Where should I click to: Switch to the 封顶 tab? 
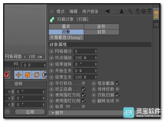click(x=102, y=32)
